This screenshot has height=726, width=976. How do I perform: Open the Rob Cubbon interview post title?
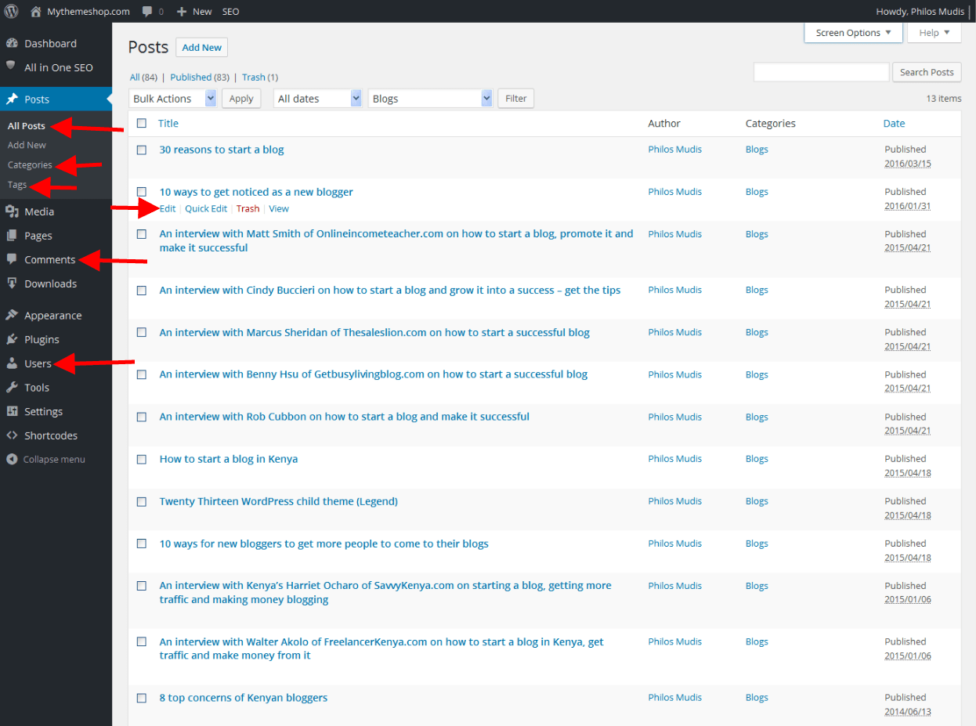click(x=345, y=417)
